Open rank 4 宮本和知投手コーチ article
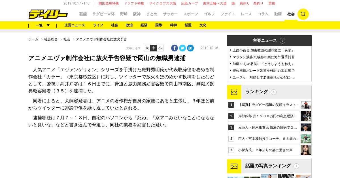The width and height of the screenshot is (340, 178). (x=269, y=139)
